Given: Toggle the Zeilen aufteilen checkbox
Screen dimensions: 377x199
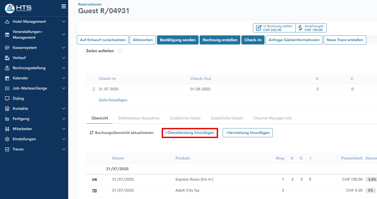Looking at the screenshot, I should pyautogui.click(x=120, y=51).
